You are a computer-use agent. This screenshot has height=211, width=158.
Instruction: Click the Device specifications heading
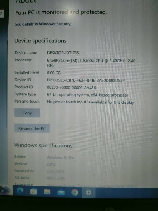tap(41, 41)
